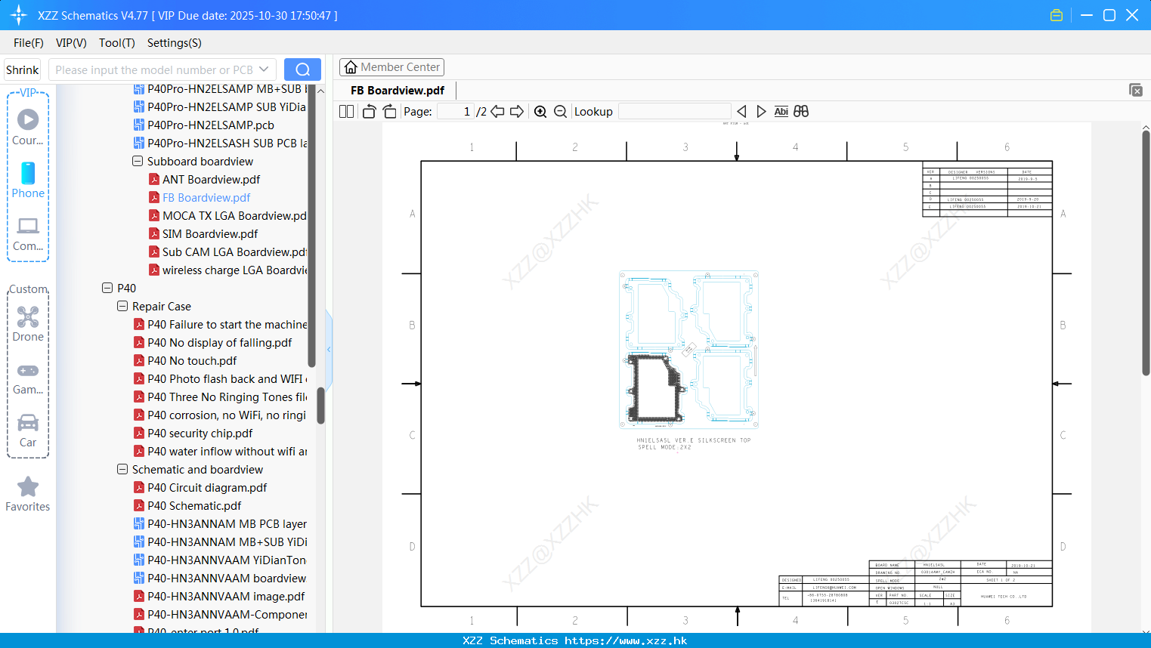Open P40-HN3ANNVAAM image.pdf

[226, 596]
